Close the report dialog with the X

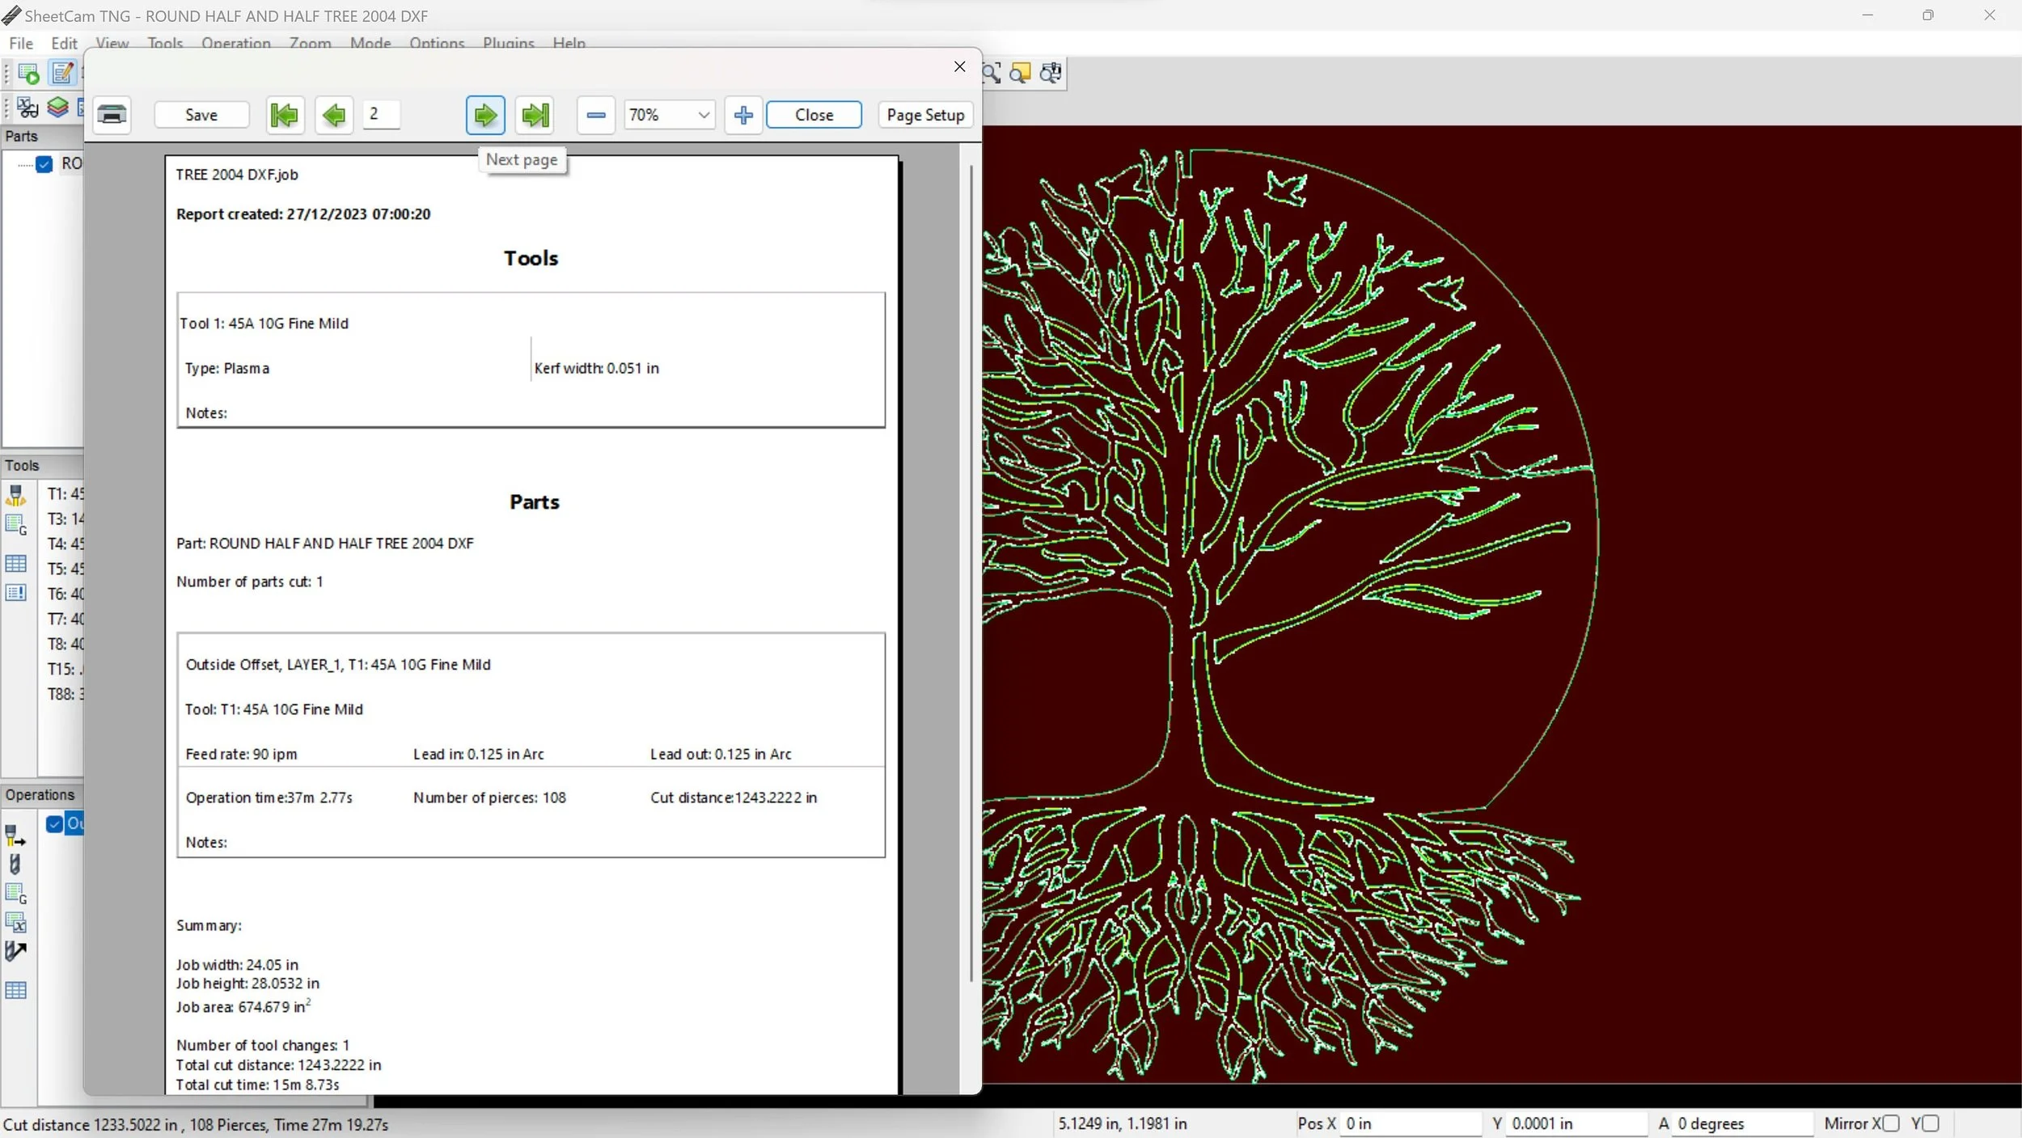coord(959,66)
